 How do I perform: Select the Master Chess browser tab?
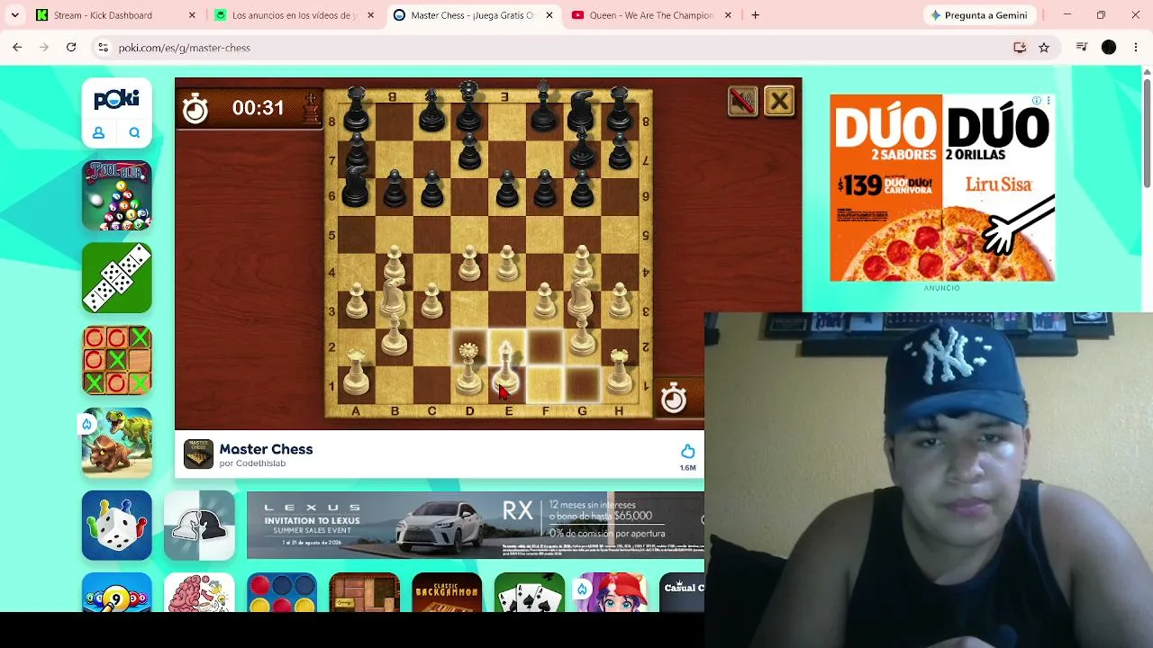(473, 15)
